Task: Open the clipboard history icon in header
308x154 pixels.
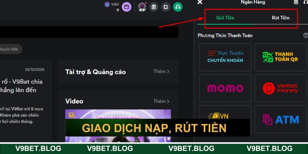Action: click(x=154, y=7)
